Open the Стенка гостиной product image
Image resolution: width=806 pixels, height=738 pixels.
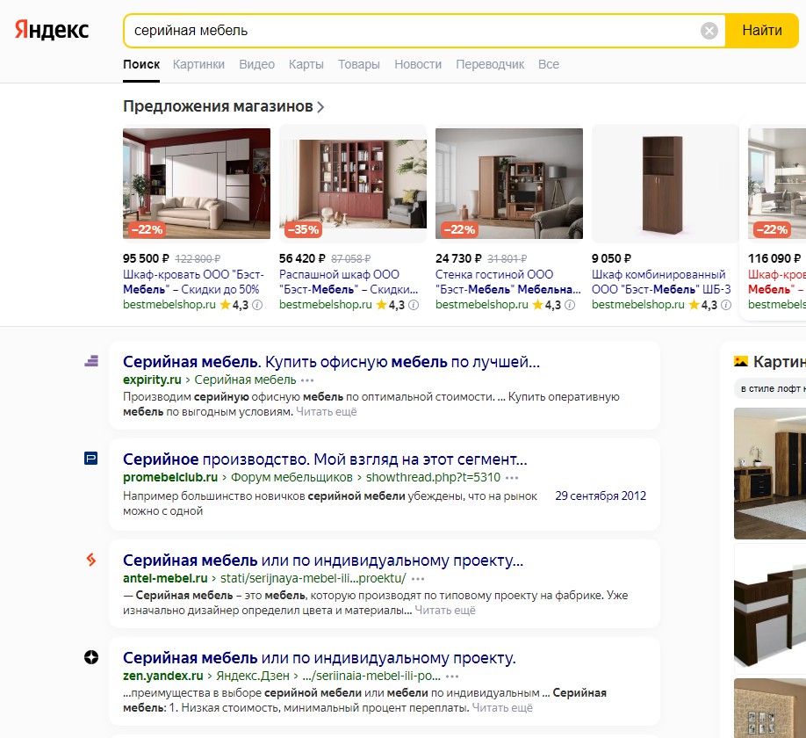point(509,184)
